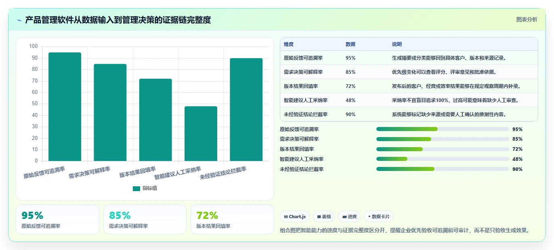Image resolution: width=554 pixels, height=250 pixels.
Task: Click description starting 采纳率不宜盲目追求
Action: point(455,100)
